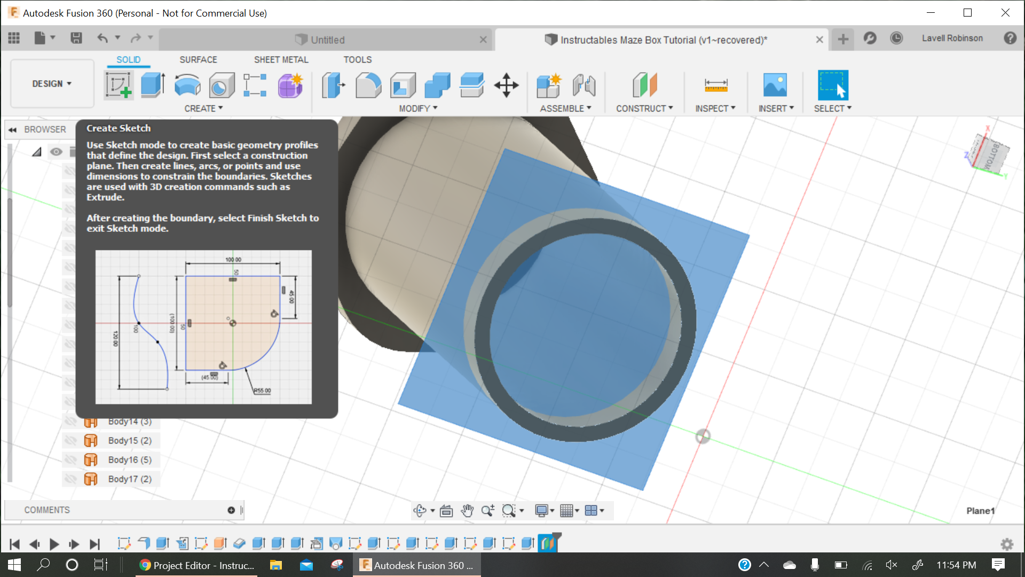The image size is (1025, 577).
Task: Toggle visibility of Body15 (2)
Action: 70,441
